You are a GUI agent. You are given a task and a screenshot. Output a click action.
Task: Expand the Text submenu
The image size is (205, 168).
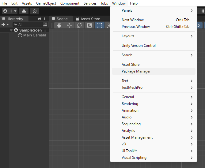[x=154, y=81]
